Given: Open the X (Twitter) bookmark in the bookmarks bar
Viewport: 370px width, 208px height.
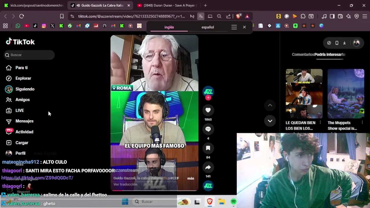Looking at the screenshot, I should (x=53, y=26).
